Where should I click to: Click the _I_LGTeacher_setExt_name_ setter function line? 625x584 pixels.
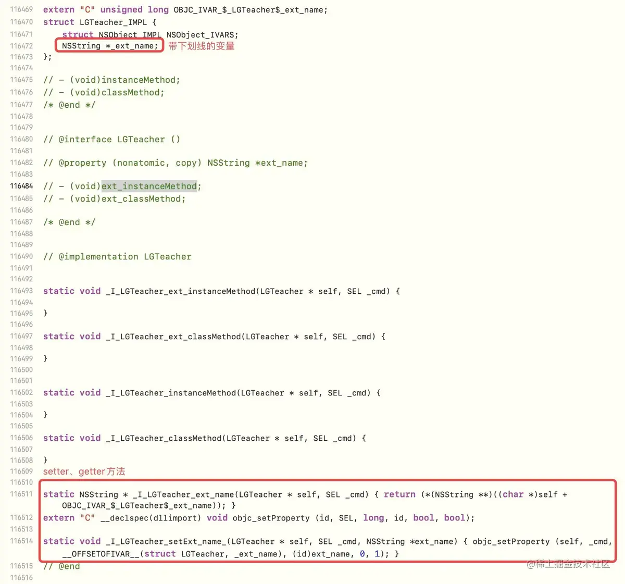pos(327,541)
